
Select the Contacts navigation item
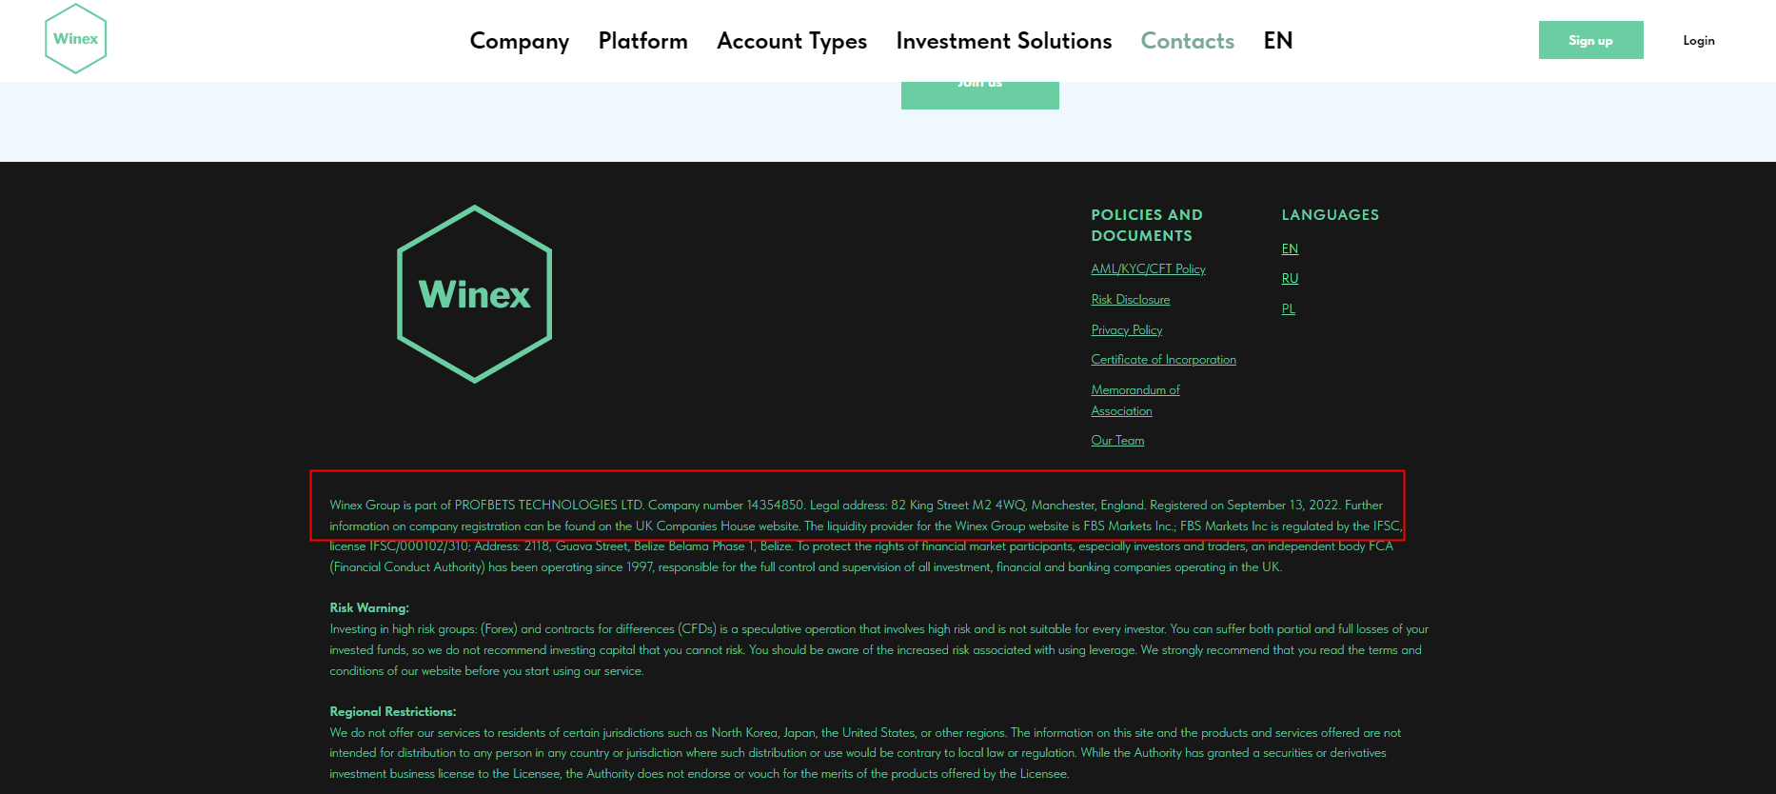point(1188,41)
